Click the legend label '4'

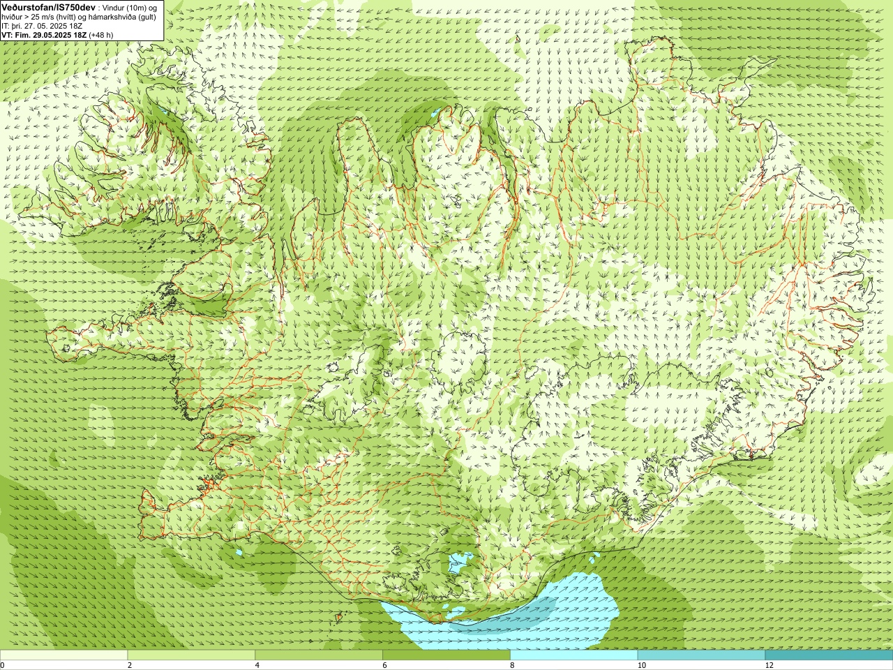pyautogui.click(x=257, y=665)
